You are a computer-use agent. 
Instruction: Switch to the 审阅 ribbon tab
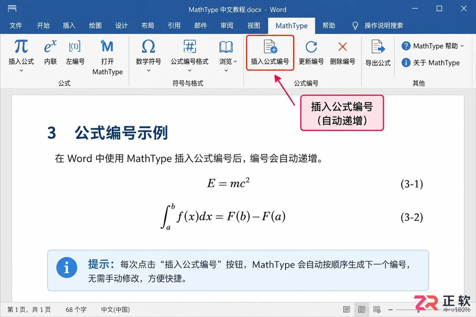tap(227, 26)
